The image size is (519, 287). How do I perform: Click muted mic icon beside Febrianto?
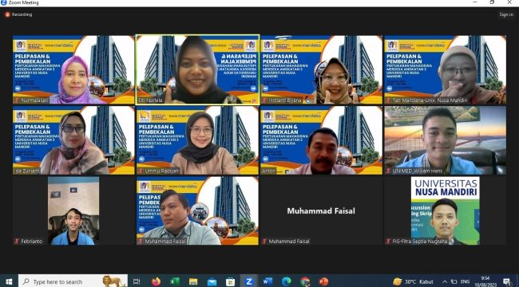click(17, 242)
